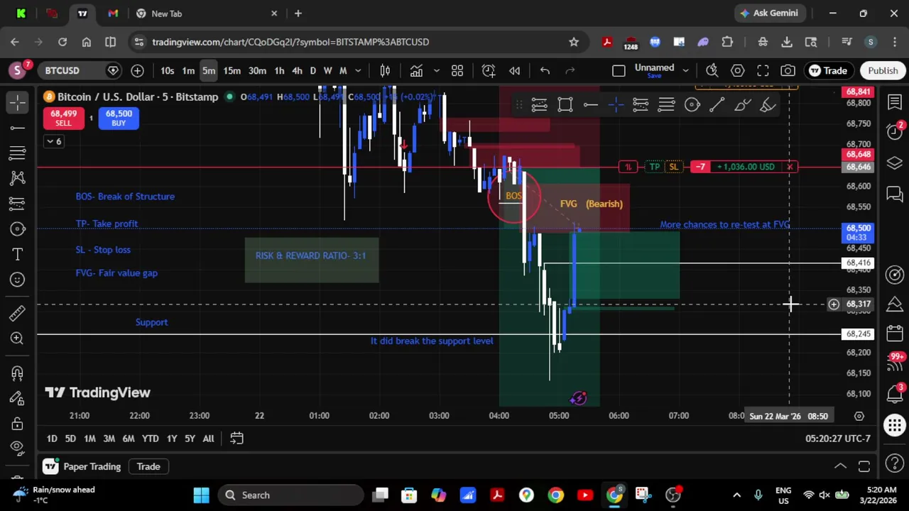
Task: Select the YTD date range
Action: point(150,439)
